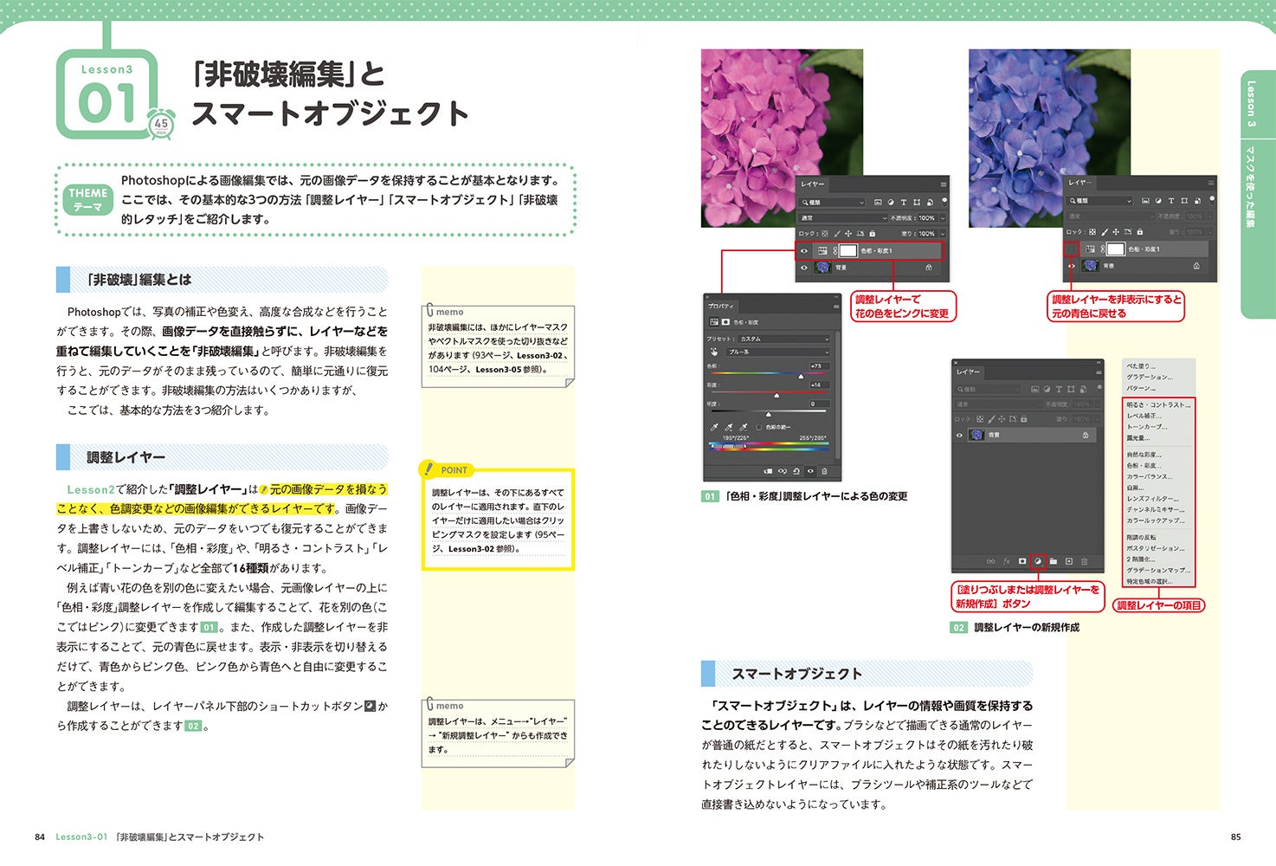
Task: Hide the 背景 layer in blue flower's Layers panel
Action: [1072, 266]
